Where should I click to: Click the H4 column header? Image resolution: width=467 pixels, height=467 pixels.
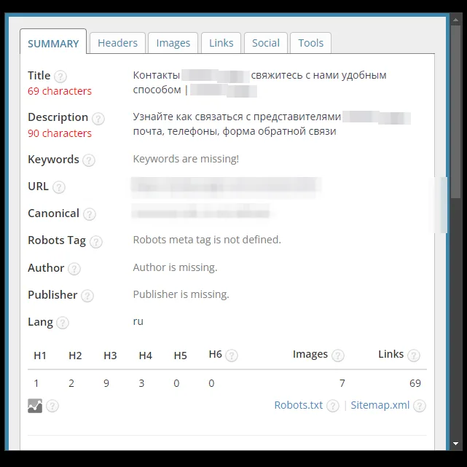click(x=145, y=356)
